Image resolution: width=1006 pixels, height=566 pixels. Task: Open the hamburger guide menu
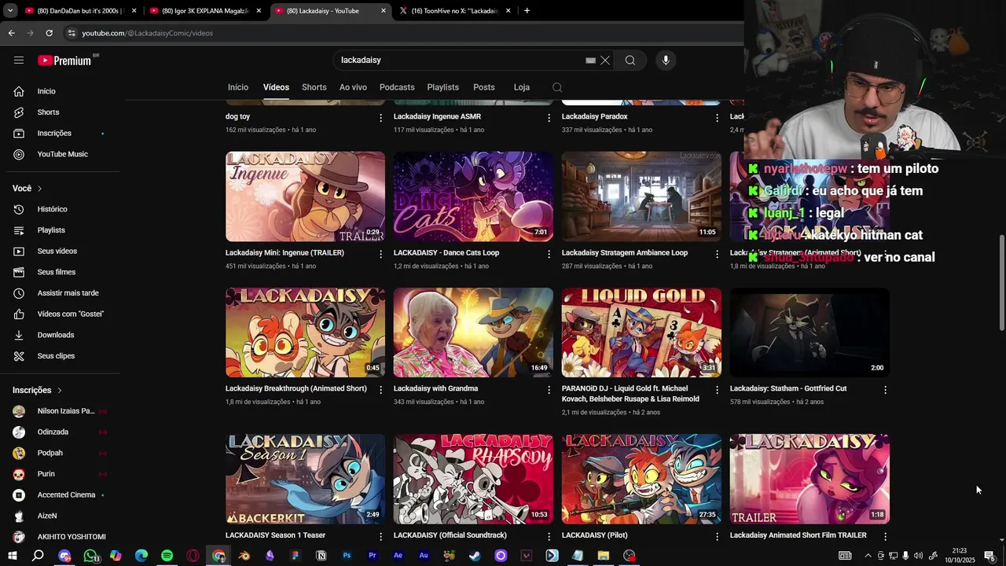coord(19,61)
